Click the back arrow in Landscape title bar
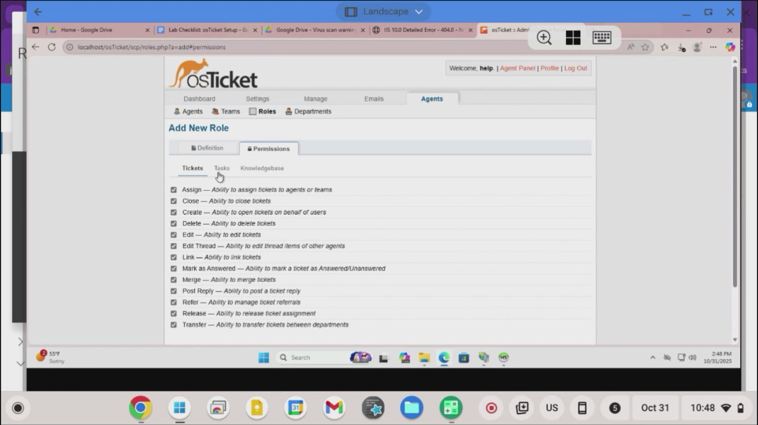The width and height of the screenshot is (758, 425). (38, 12)
